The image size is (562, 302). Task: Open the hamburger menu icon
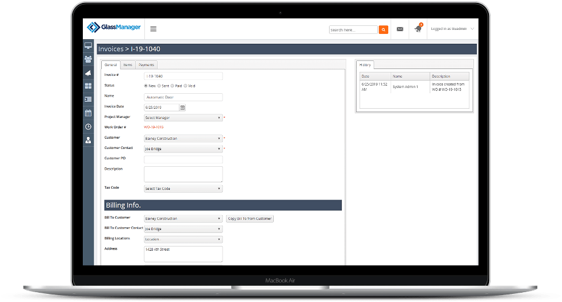pos(154,29)
